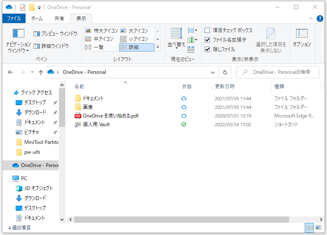
Task: Select the 個人用 Vault shortcut
Action: [x=96, y=125]
